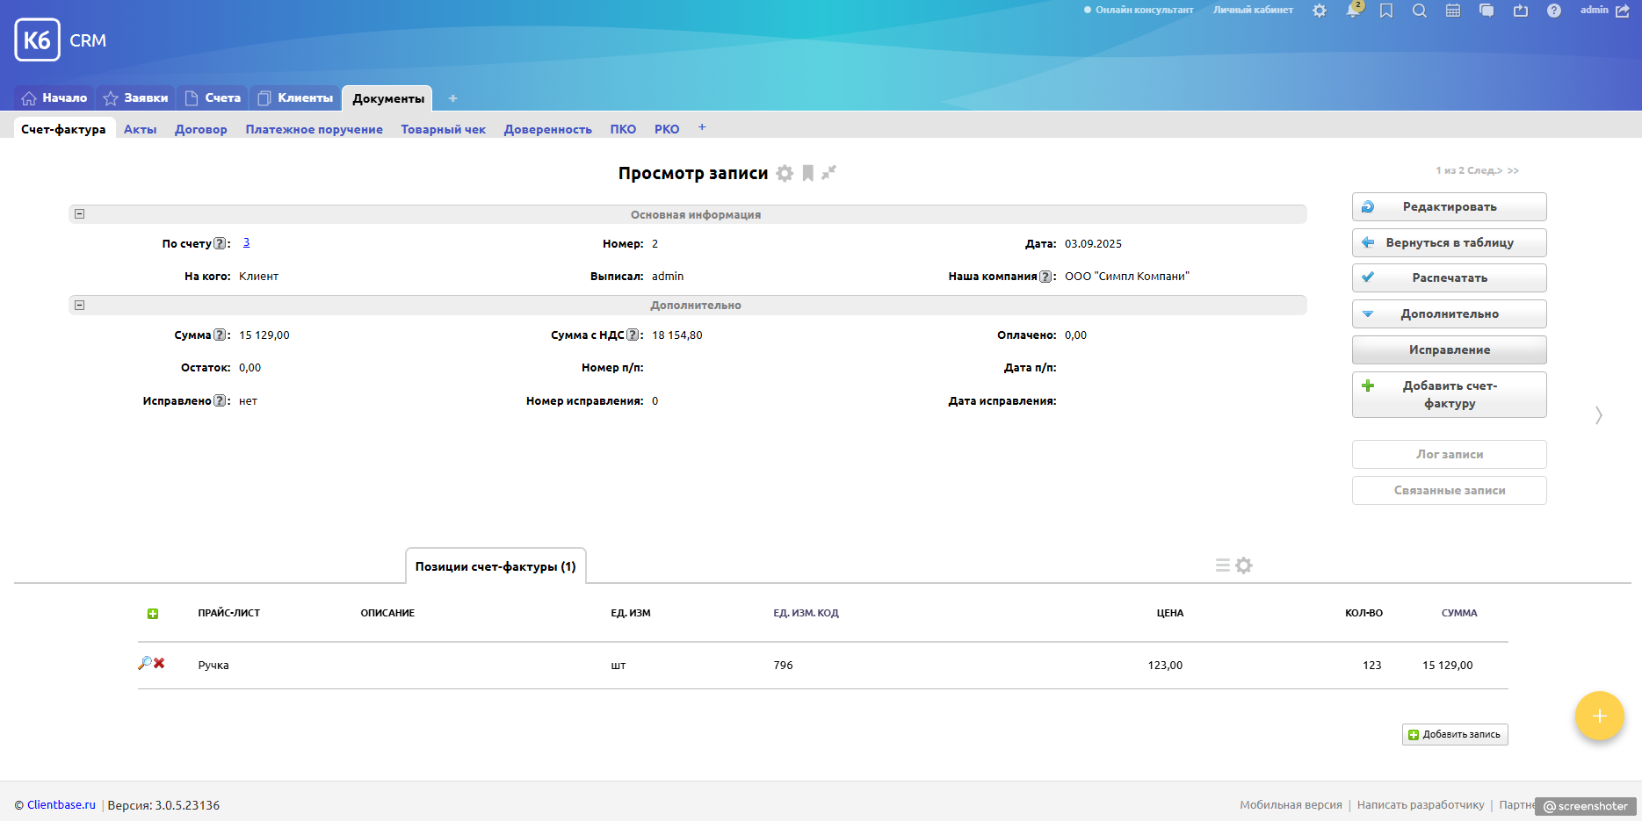Open the help question mark icon
The image size is (1642, 821).
coord(1554,11)
